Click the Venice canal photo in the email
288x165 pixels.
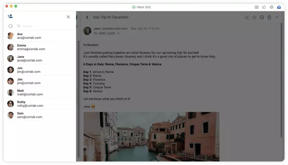coord(151,136)
